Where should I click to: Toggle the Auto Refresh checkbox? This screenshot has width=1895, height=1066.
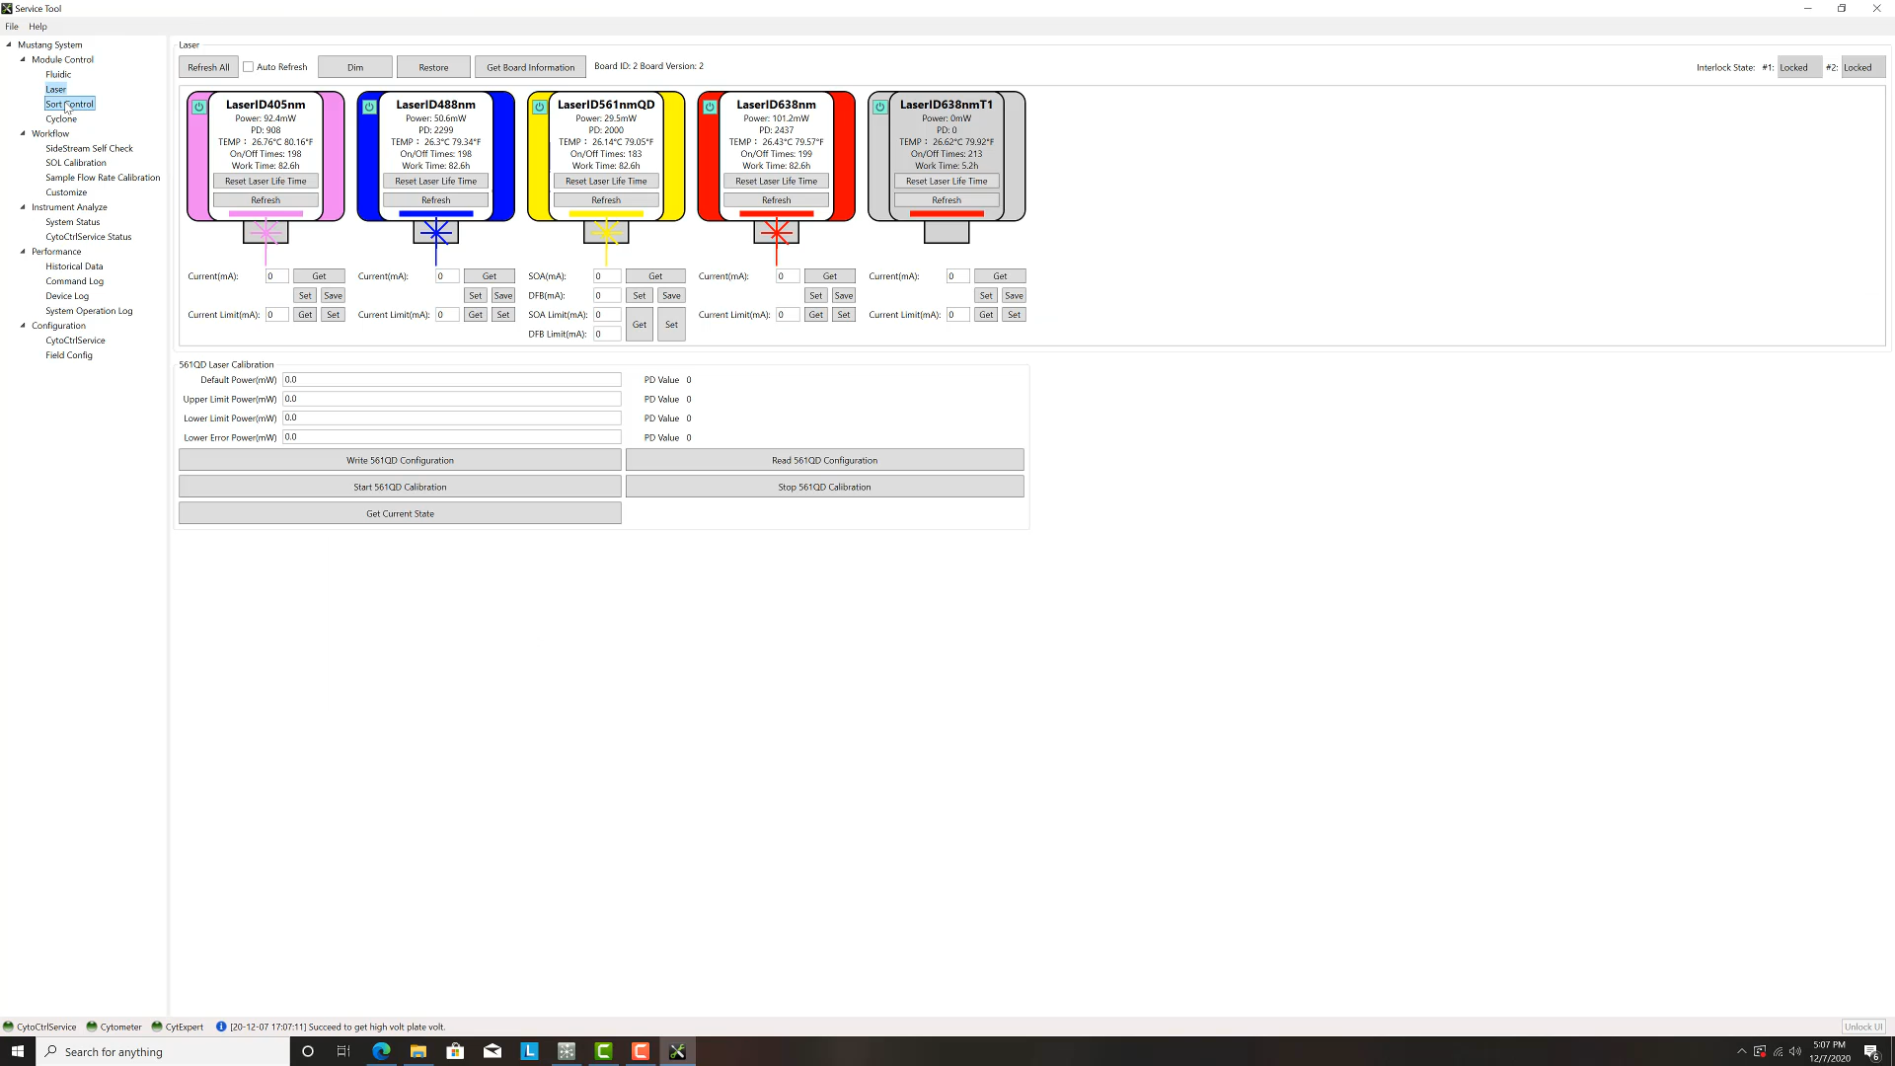(x=250, y=66)
